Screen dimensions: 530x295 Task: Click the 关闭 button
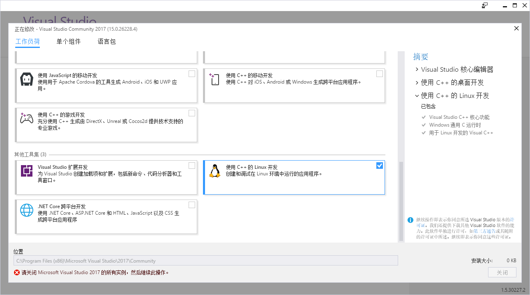coord(502,272)
